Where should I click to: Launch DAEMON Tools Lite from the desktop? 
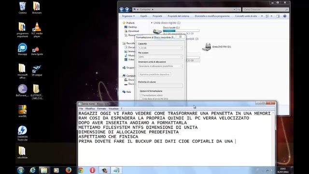(x=23, y=133)
